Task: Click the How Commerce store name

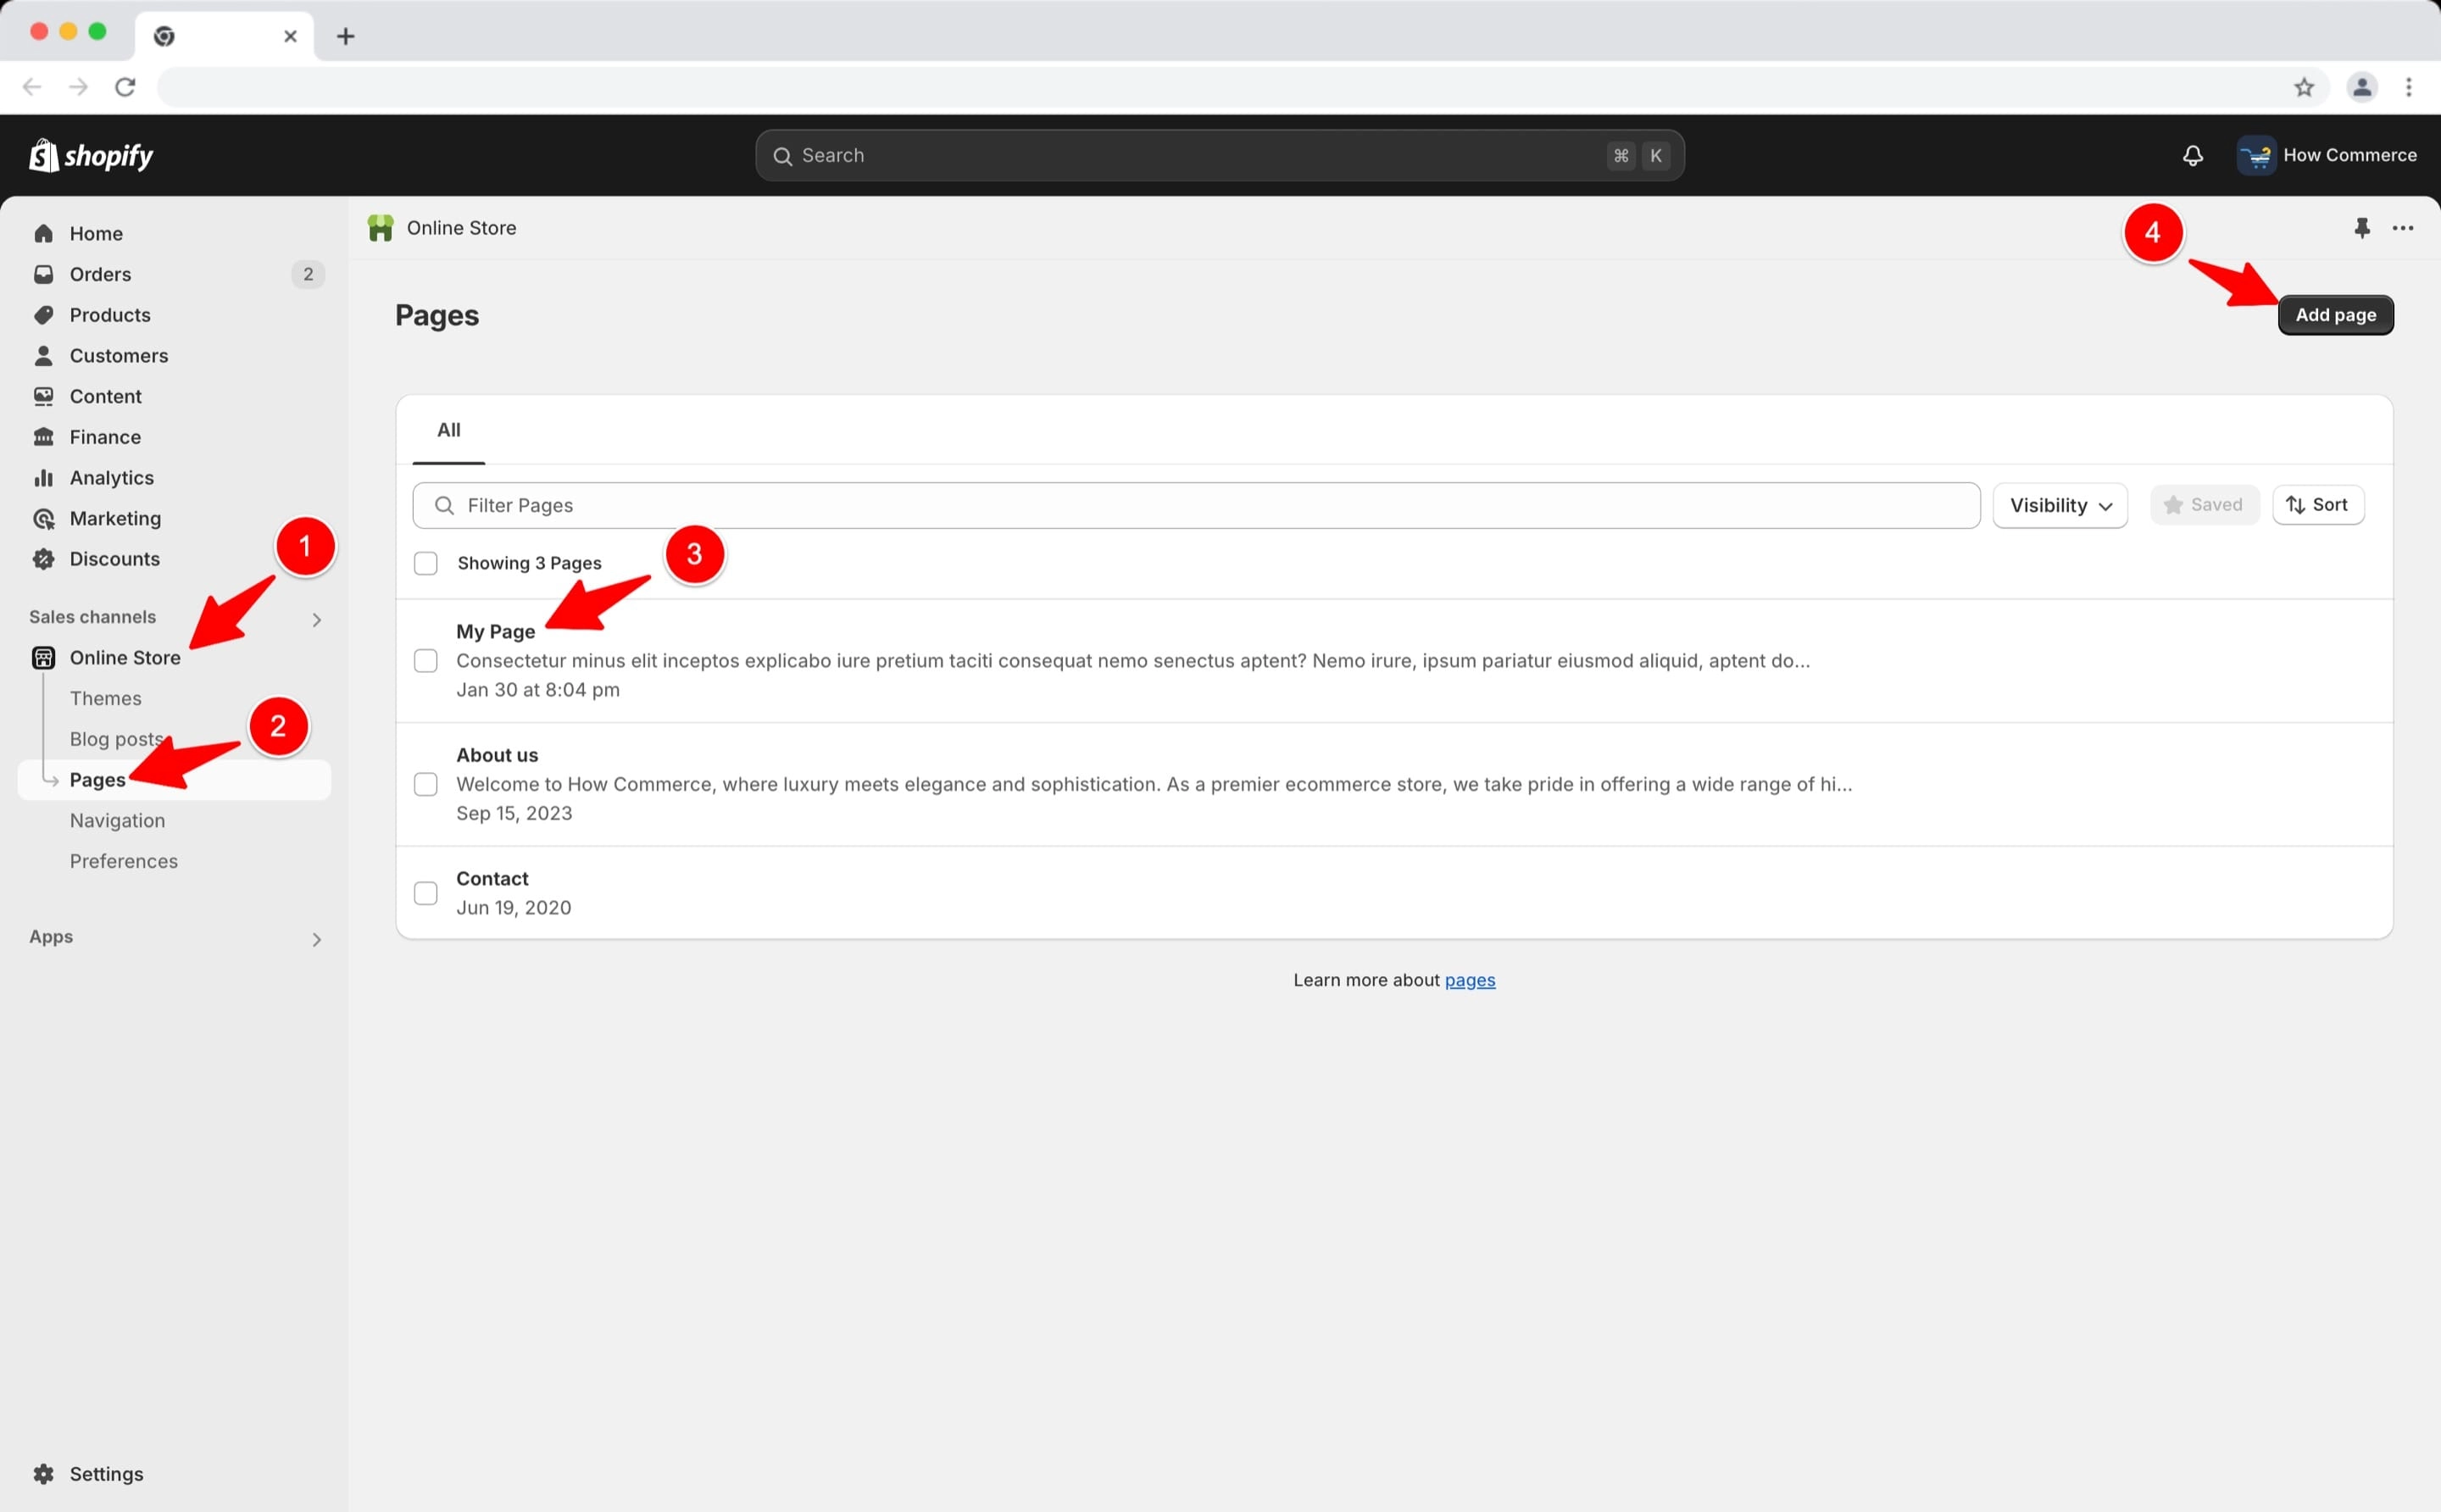Action: point(2349,155)
